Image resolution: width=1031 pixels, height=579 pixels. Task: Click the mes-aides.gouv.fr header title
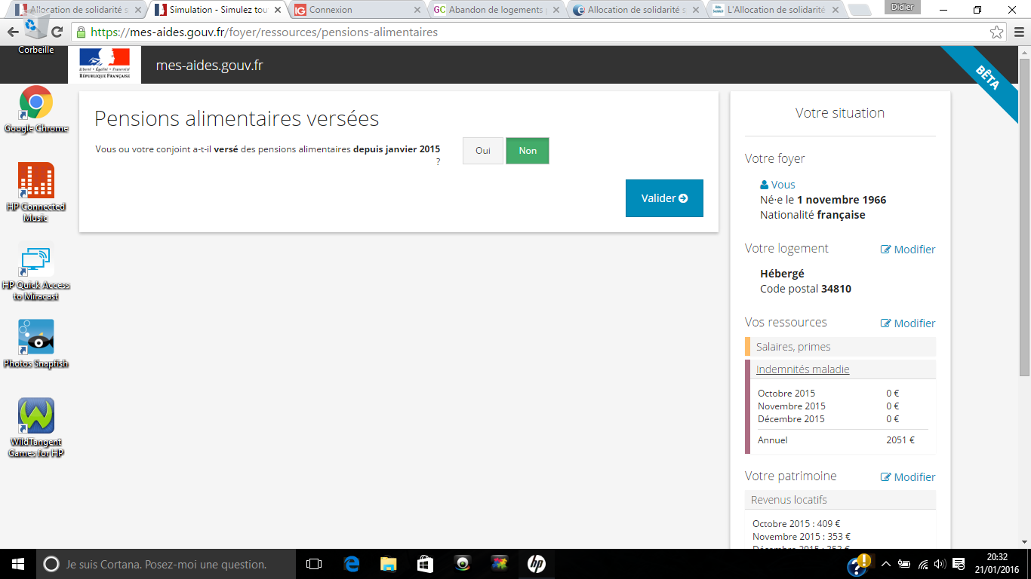pos(209,65)
